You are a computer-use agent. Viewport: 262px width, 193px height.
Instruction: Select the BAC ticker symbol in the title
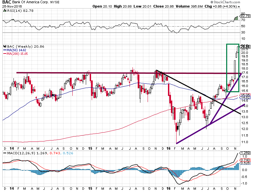7,2
